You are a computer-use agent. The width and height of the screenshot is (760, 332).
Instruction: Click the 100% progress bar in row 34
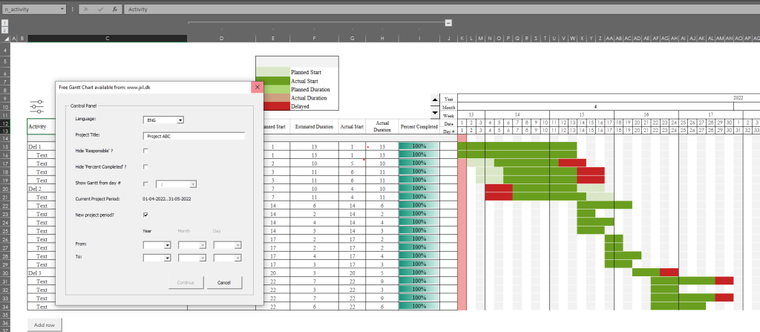pyautogui.click(x=419, y=307)
